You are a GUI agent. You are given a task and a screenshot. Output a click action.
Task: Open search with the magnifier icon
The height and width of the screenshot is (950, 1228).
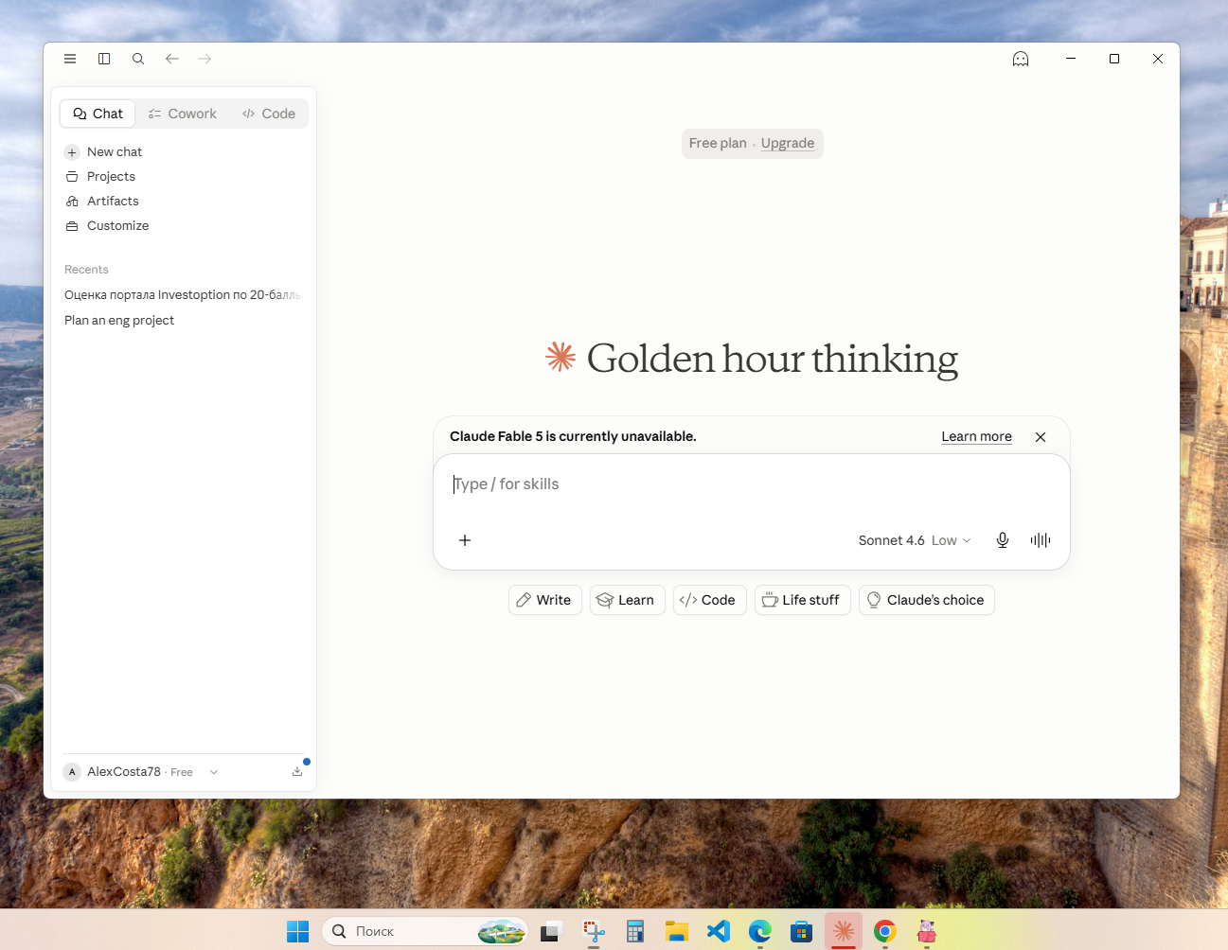(138, 59)
